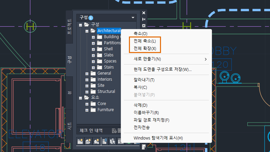Choose 전자전송 menu entry
Viewport: 270px width, 152px height.
tap(141, 127)
